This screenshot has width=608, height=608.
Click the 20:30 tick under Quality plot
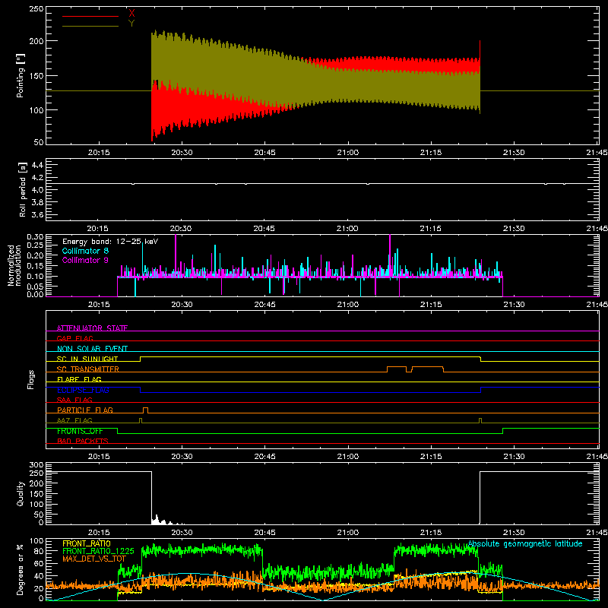182,533
